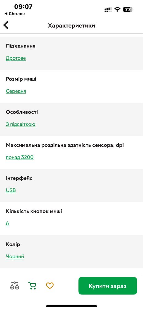Tap the Wi-Fi status icon
Viewport: 143px width, 310px height.
click(x=118, y=9)
